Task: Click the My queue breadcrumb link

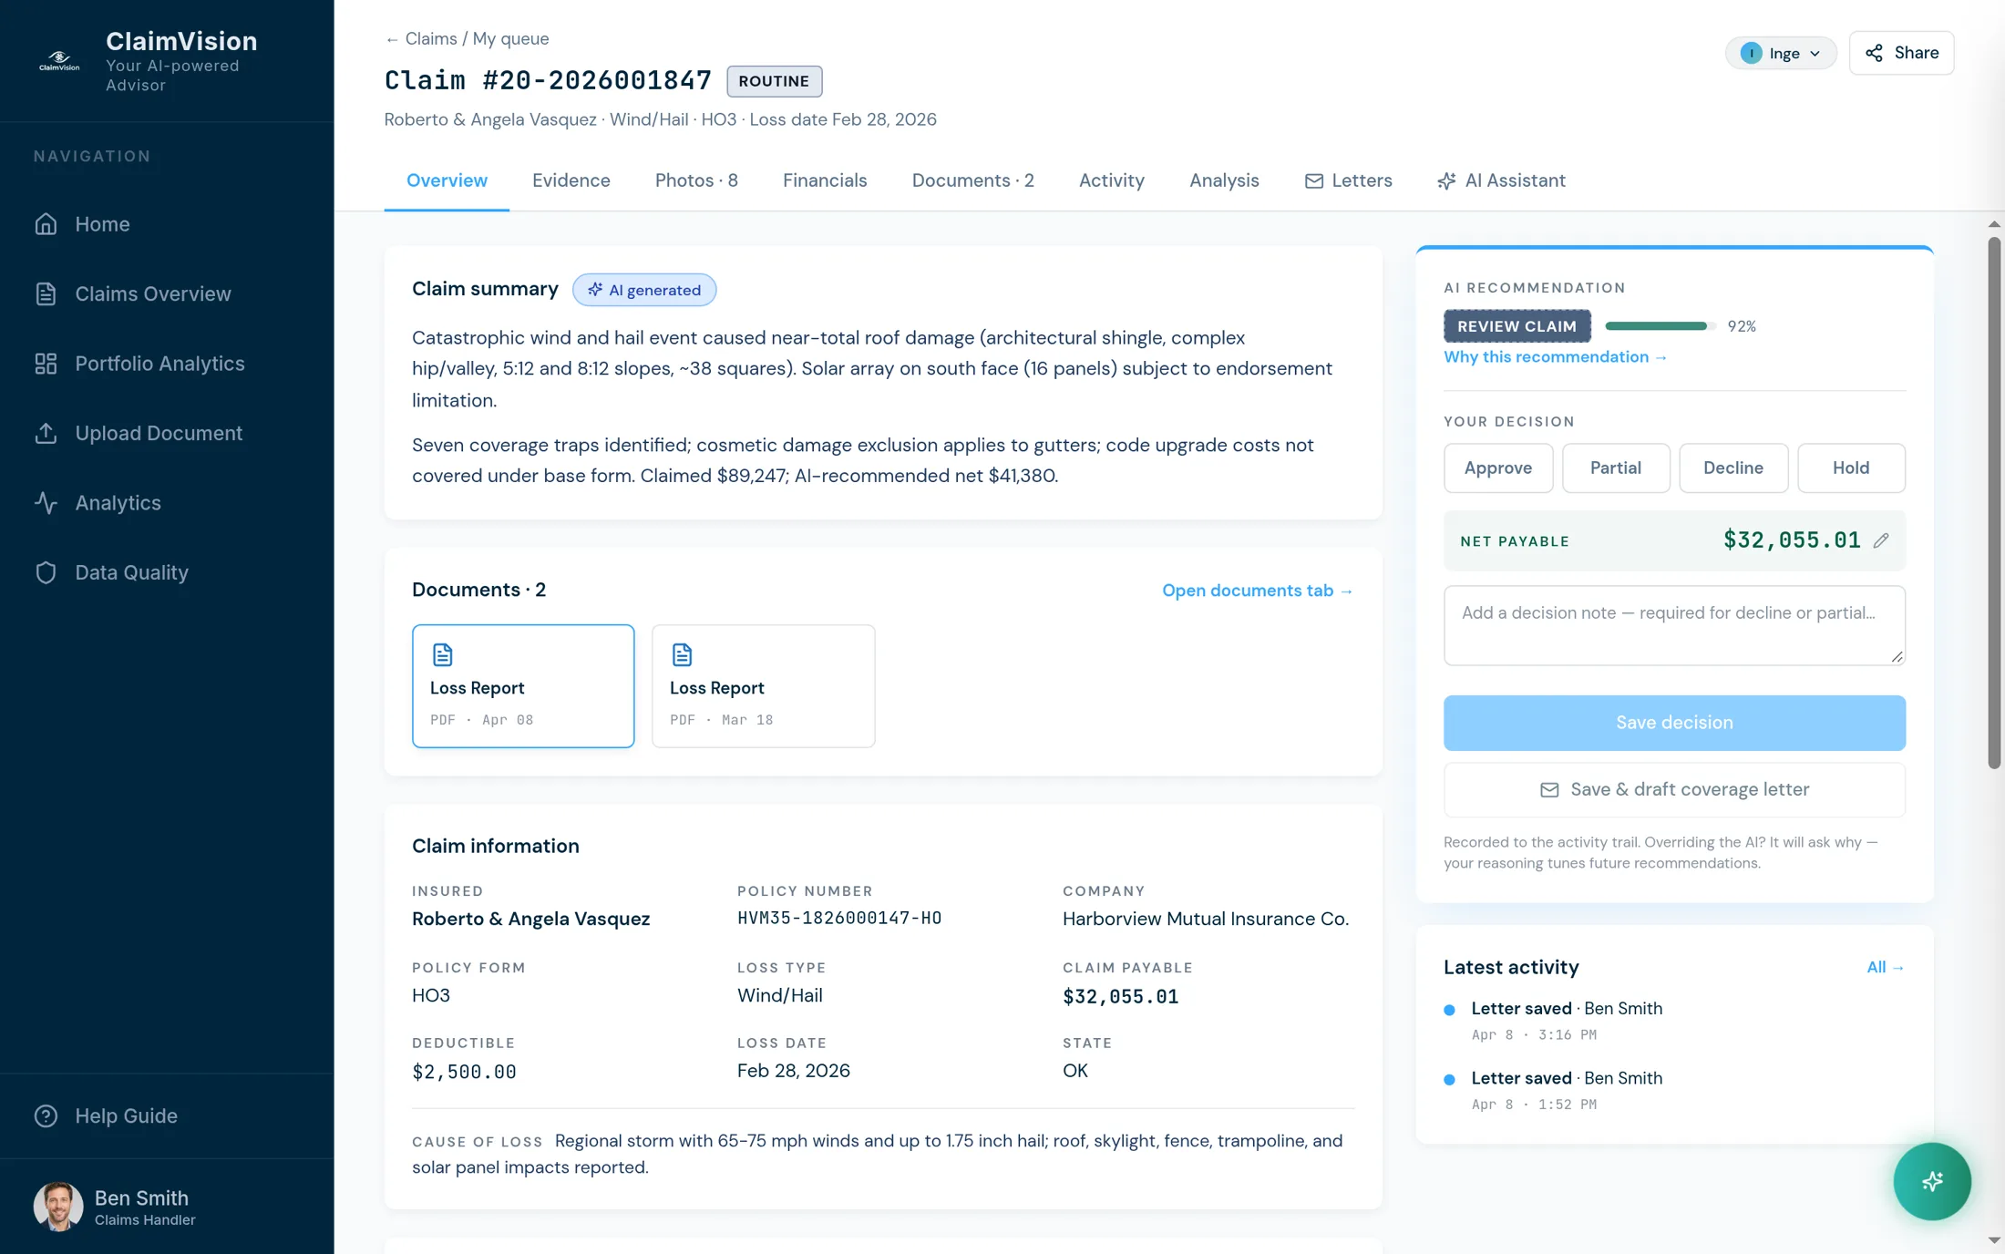Action: click(x=510, y=39)
